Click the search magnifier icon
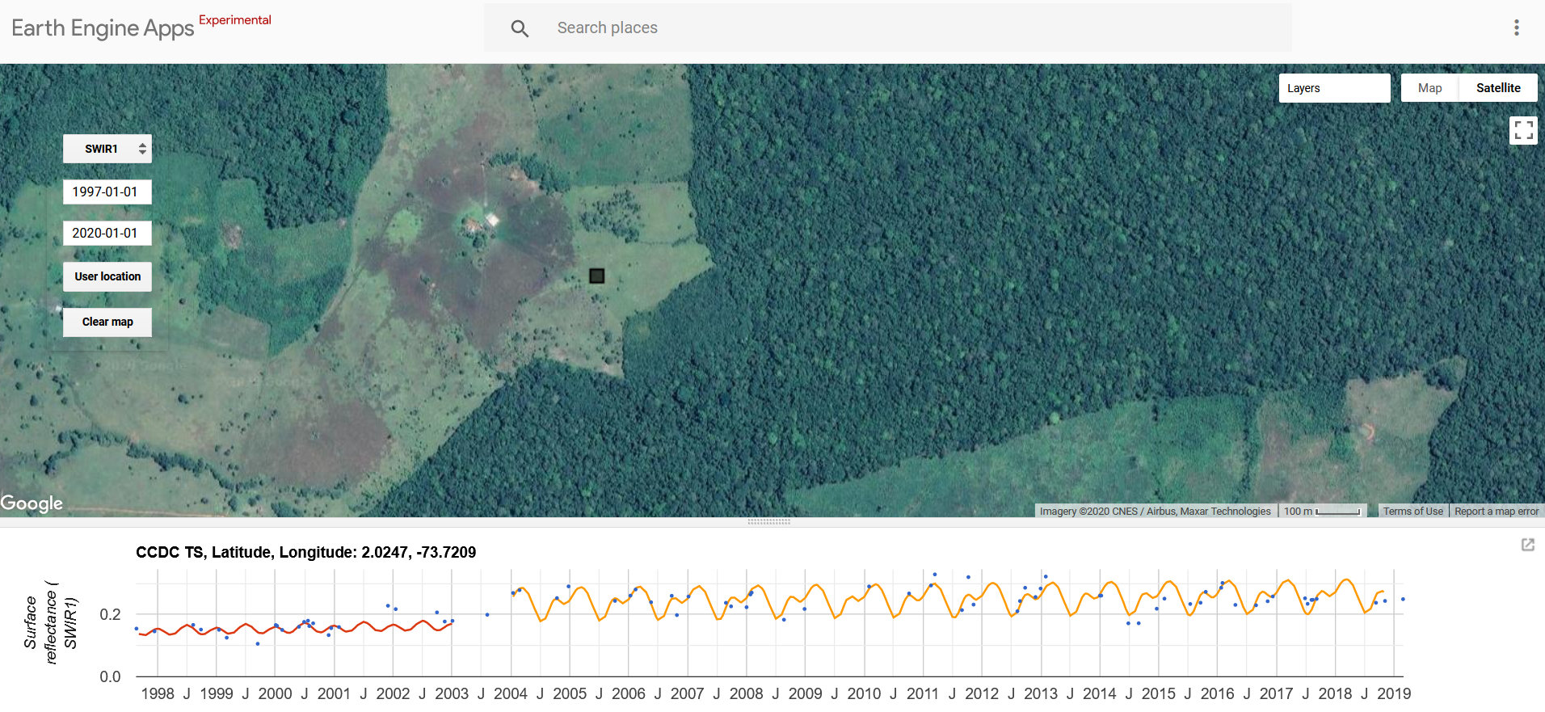Viewport: 1545px width, 712px height. [520, 28]
